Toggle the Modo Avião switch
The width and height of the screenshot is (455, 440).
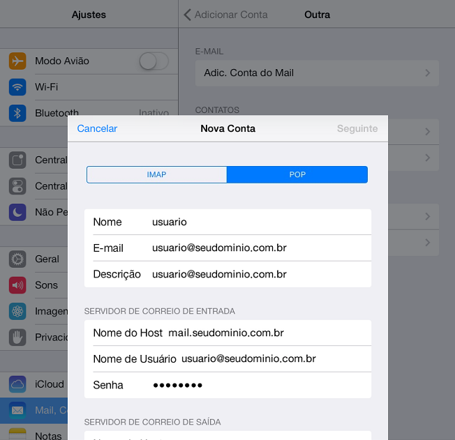pyautogui.click(x=153, y=61)
